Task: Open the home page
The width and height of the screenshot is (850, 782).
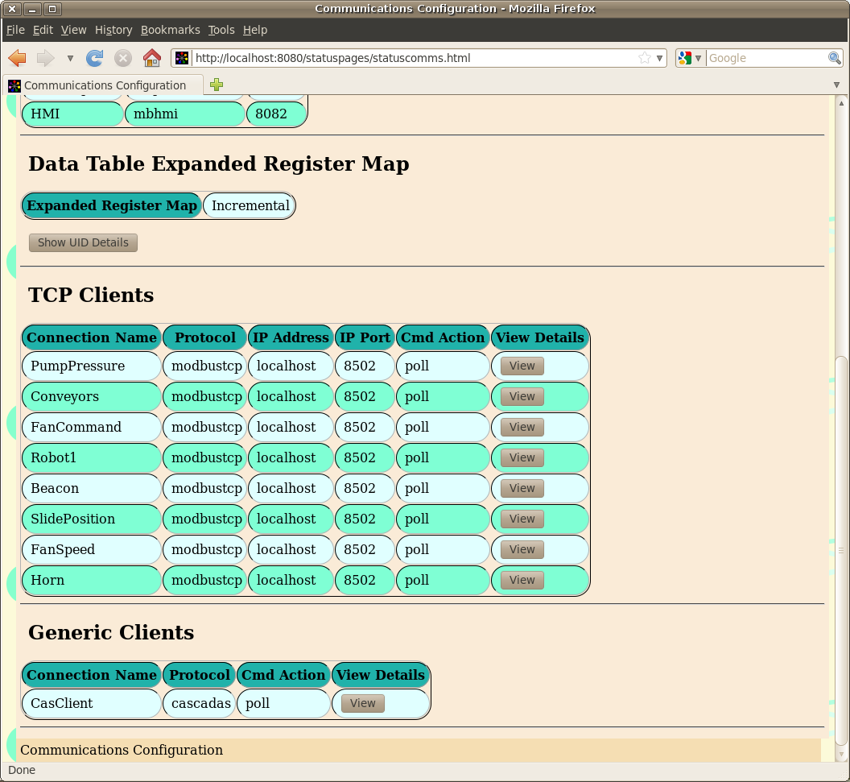Action: (151, 58)
